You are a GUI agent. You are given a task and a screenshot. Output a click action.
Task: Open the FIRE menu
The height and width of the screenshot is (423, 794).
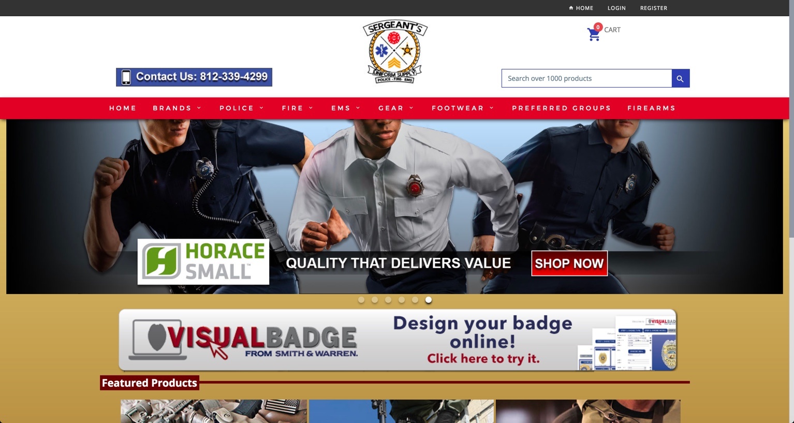(292, 108)
